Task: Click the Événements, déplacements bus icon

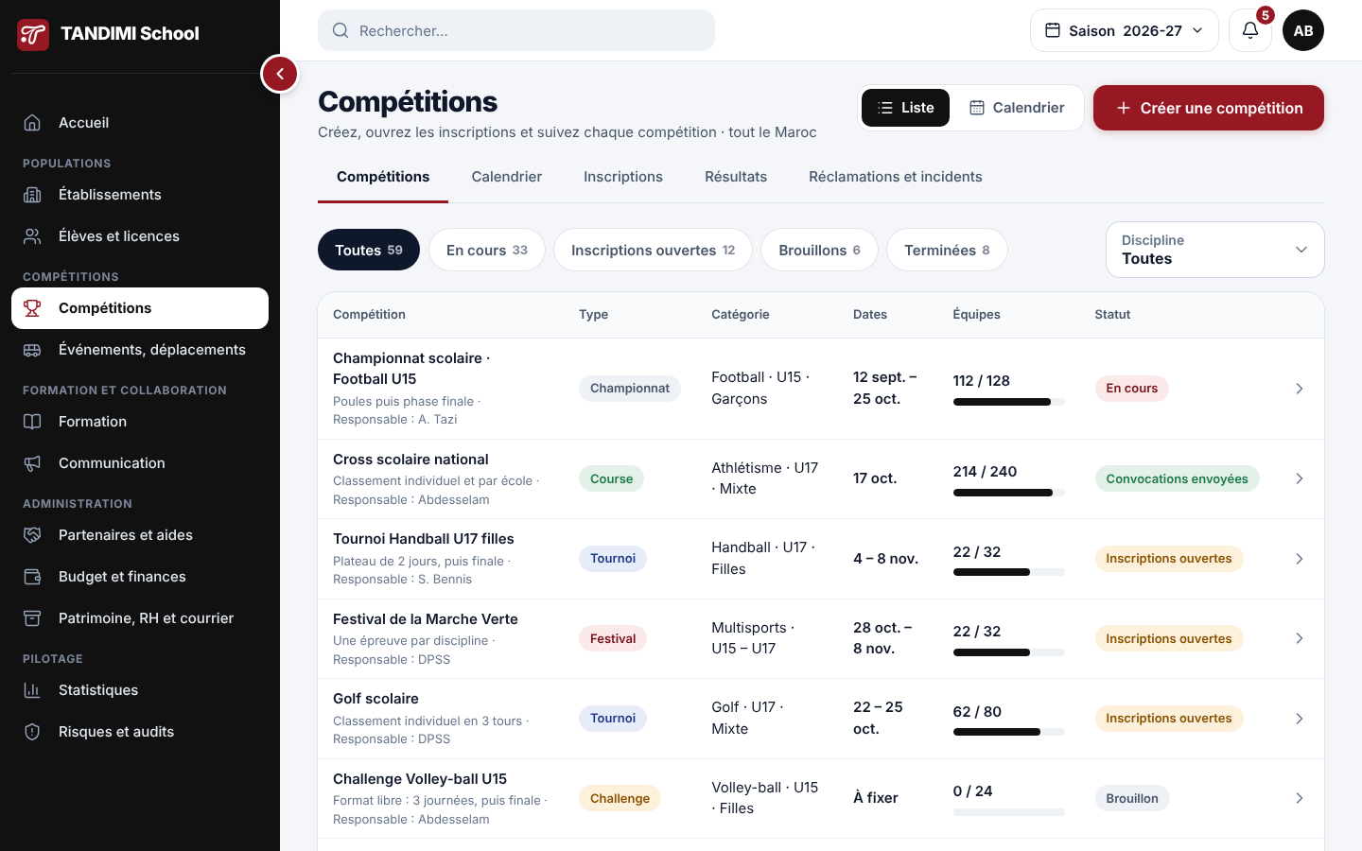Action: point(32,350)
